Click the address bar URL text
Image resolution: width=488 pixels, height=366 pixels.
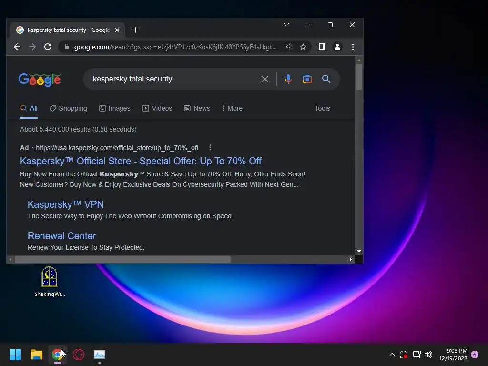[175, 47]
